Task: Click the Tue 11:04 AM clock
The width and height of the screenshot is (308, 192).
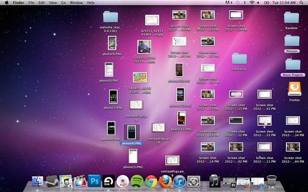Action: click(x=284, y=3)
